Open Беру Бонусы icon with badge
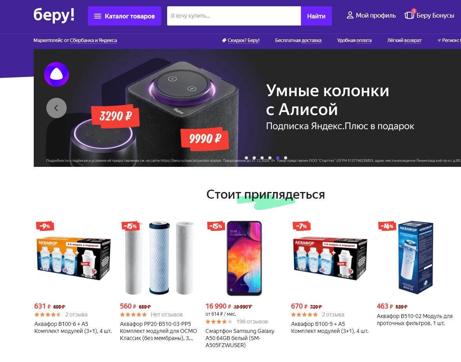 (x=410, y=15)
